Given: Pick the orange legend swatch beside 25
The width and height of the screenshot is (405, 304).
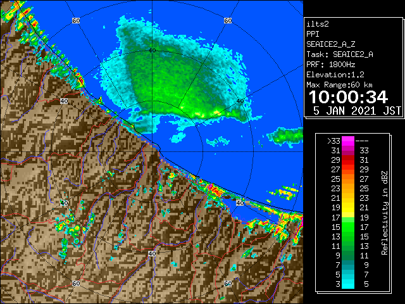Looking at the screenshot, I should click(348, 179).
